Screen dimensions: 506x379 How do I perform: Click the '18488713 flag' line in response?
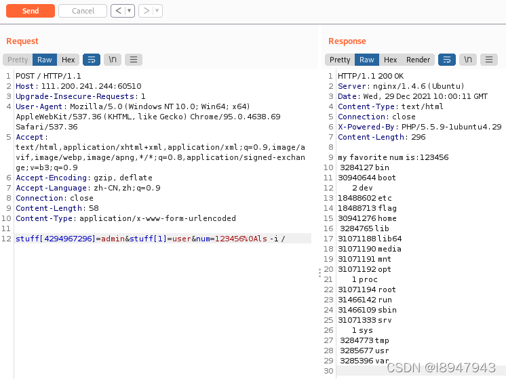(367, 208)
